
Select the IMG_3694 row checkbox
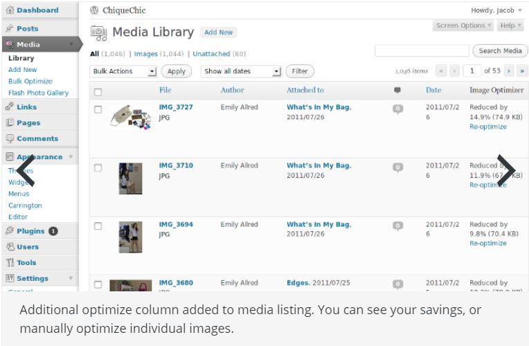coord(98,226)
